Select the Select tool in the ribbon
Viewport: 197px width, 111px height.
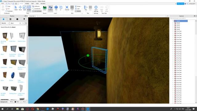point(16,8)
